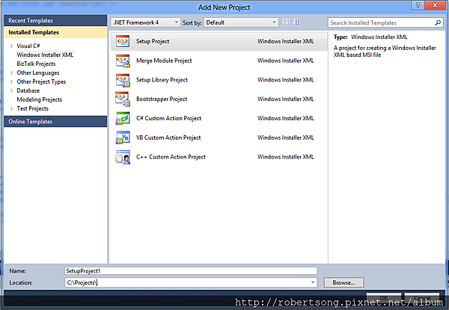Select the C# Custom Action Project icon
The image size is (449, 310).
123,118
